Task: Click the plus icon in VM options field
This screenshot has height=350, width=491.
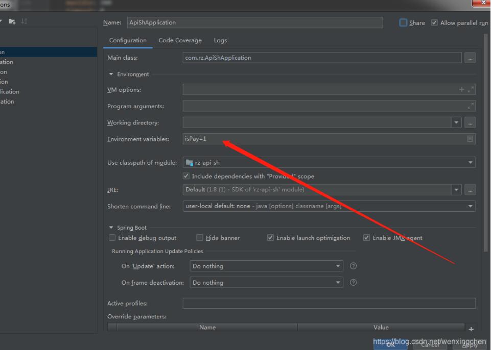Action: click(462, 90)
